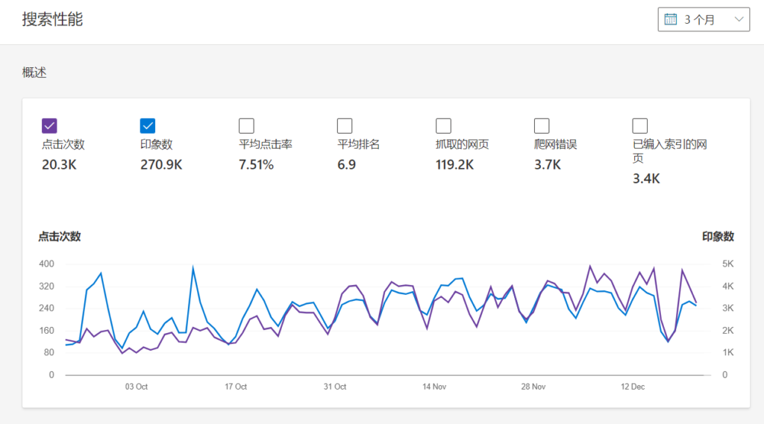The height and width of the screenshot is (424, 764).
Task: Click the 印象数 right axis title on chart
Action: 718,237
